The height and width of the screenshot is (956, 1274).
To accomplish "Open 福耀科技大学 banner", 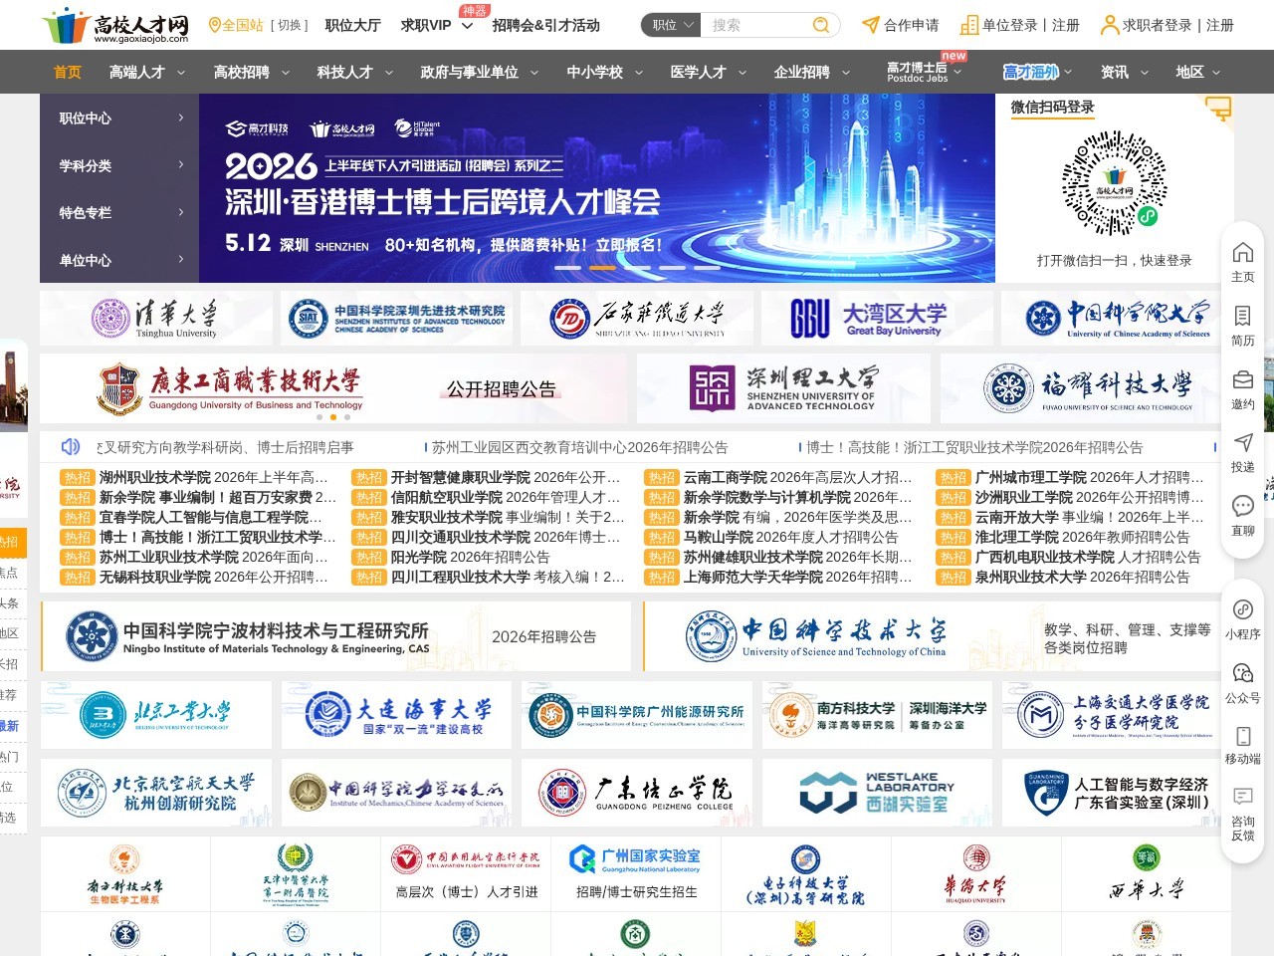I will (1087, 388).
